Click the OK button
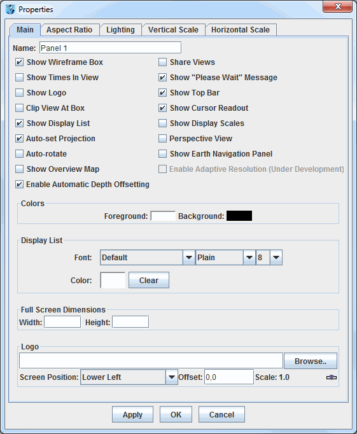Screen dimensions: 357x434 (176, 414)
